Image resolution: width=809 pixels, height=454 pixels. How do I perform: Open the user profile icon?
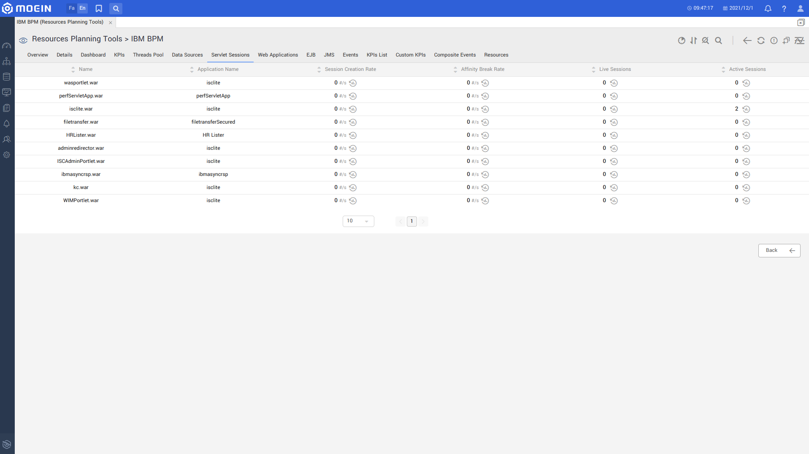click(800, 8)
